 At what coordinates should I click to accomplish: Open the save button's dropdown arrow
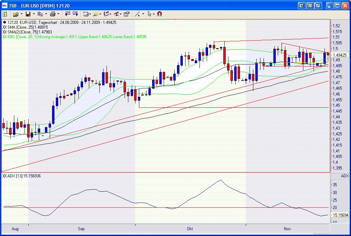click(33, 14)
